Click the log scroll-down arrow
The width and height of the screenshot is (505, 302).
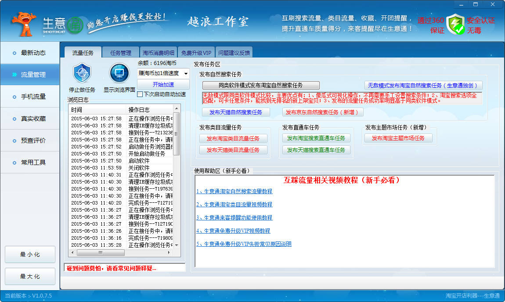click(x=176, y=245)
